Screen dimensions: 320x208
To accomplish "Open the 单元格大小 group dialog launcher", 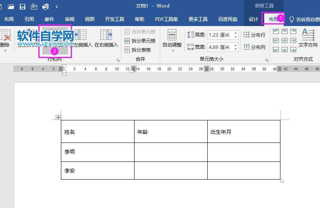I will (267, 60).
